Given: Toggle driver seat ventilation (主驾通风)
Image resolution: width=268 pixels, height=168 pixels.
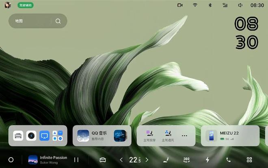Looking at the screenshot, I should 168,135.
